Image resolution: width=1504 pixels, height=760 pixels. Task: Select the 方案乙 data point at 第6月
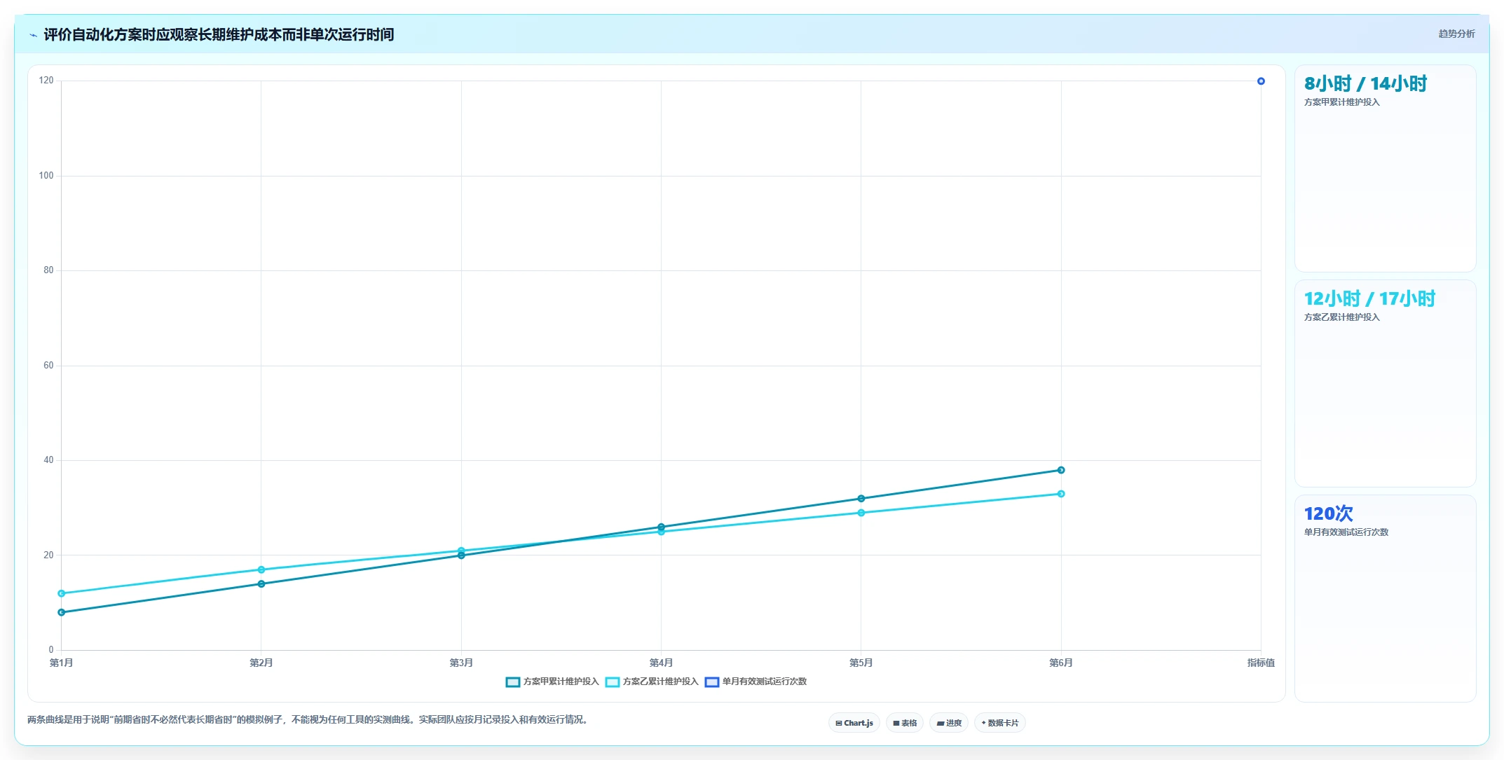[x=1061, y=494]
